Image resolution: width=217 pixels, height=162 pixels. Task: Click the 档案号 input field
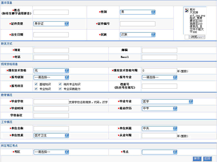coord(159,86)
